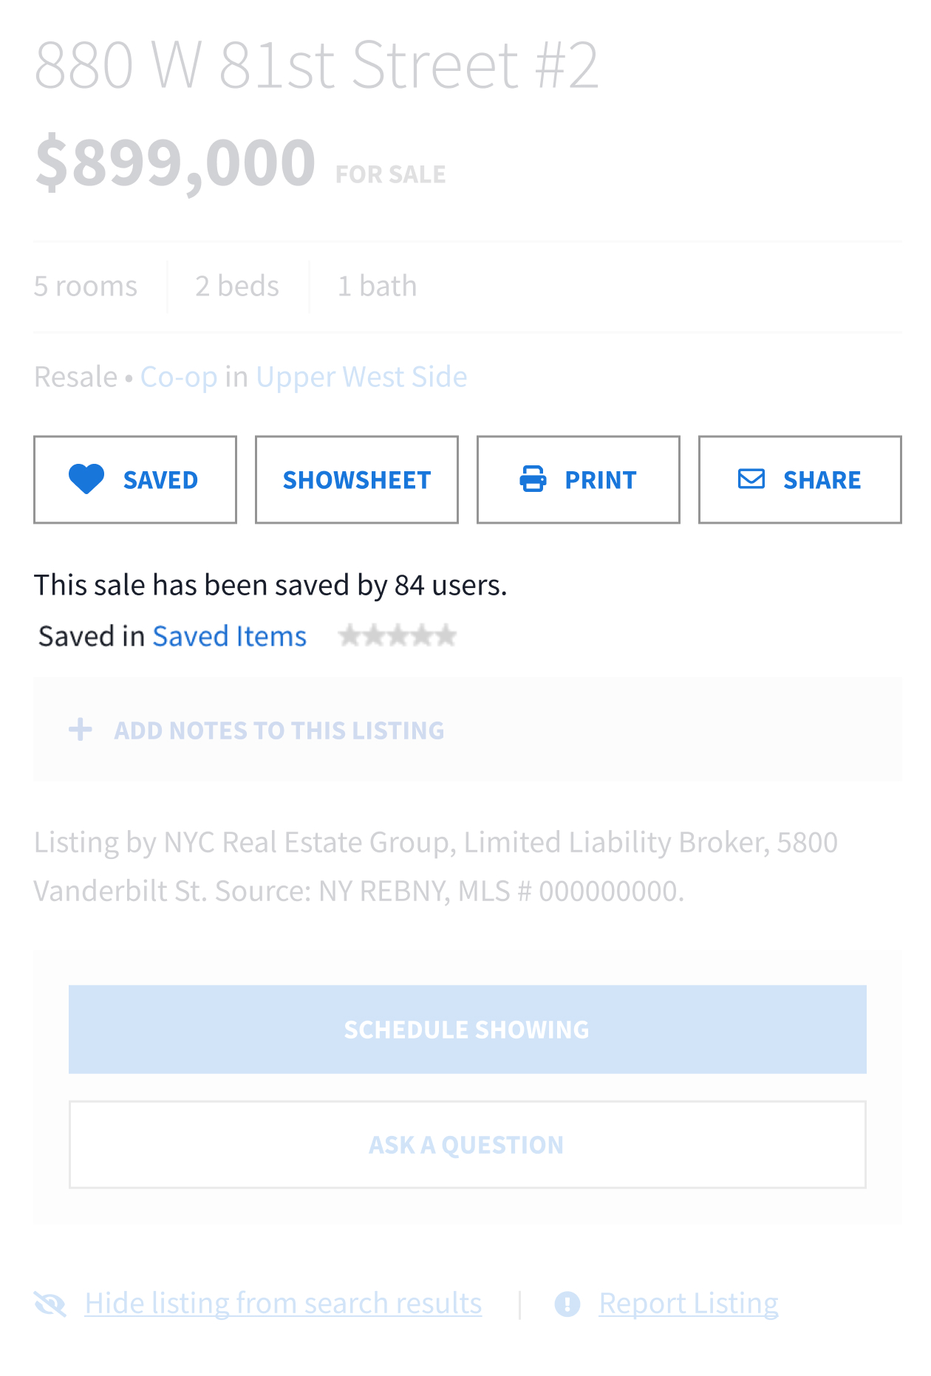Open the Showsheet for this listing
Screen dimensions: 931x1376
tap(357, 480)
